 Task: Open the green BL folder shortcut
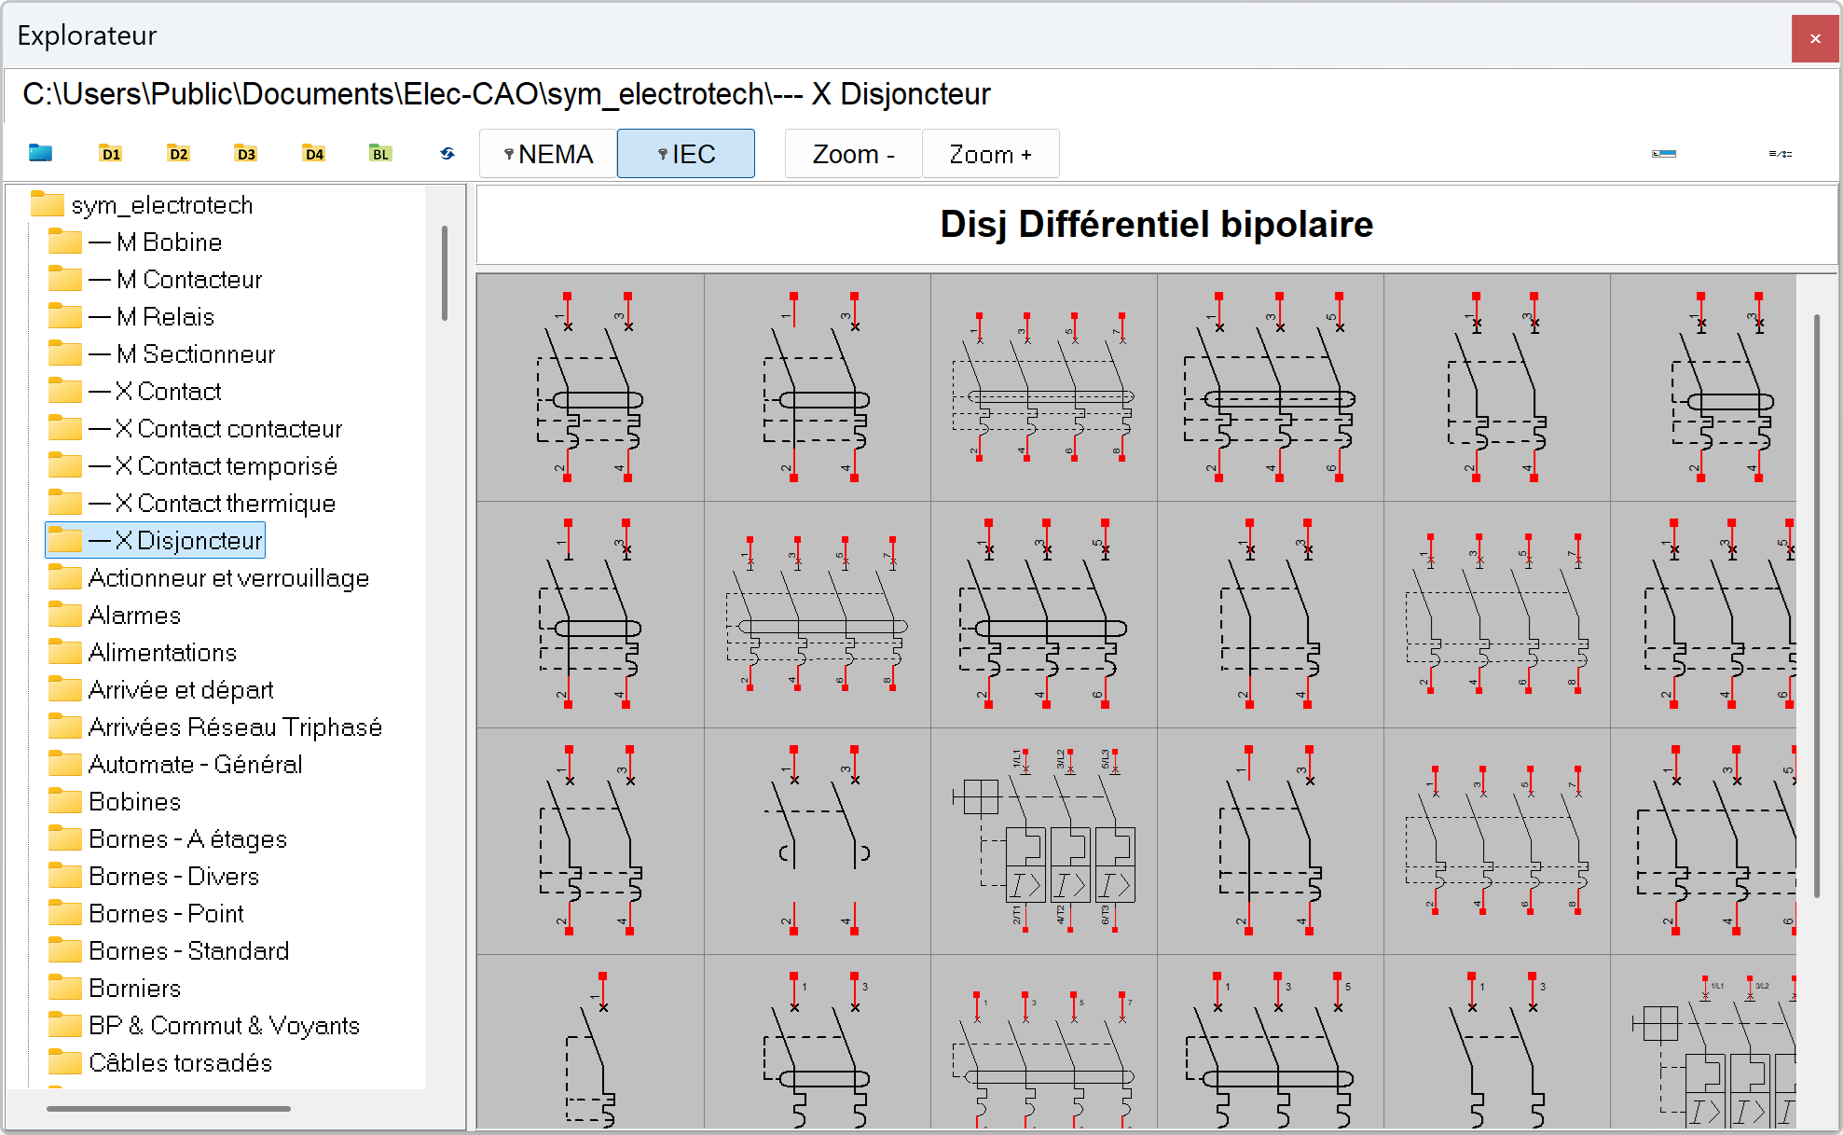click(380, 154)
